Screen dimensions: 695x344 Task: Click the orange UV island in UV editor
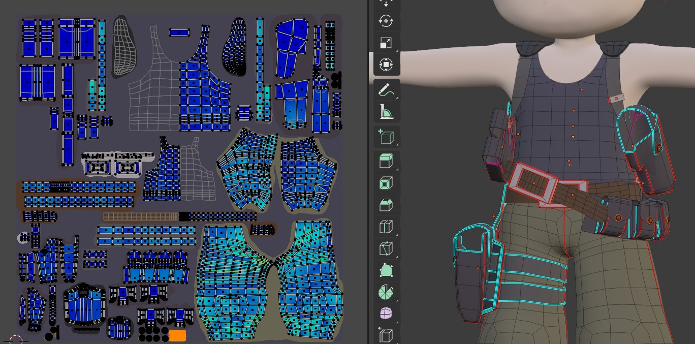point(177,335)
